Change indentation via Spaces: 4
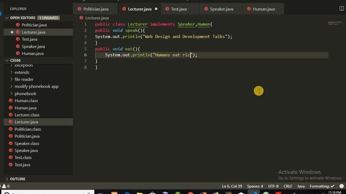The image size is (346, 194). (255, 186)
